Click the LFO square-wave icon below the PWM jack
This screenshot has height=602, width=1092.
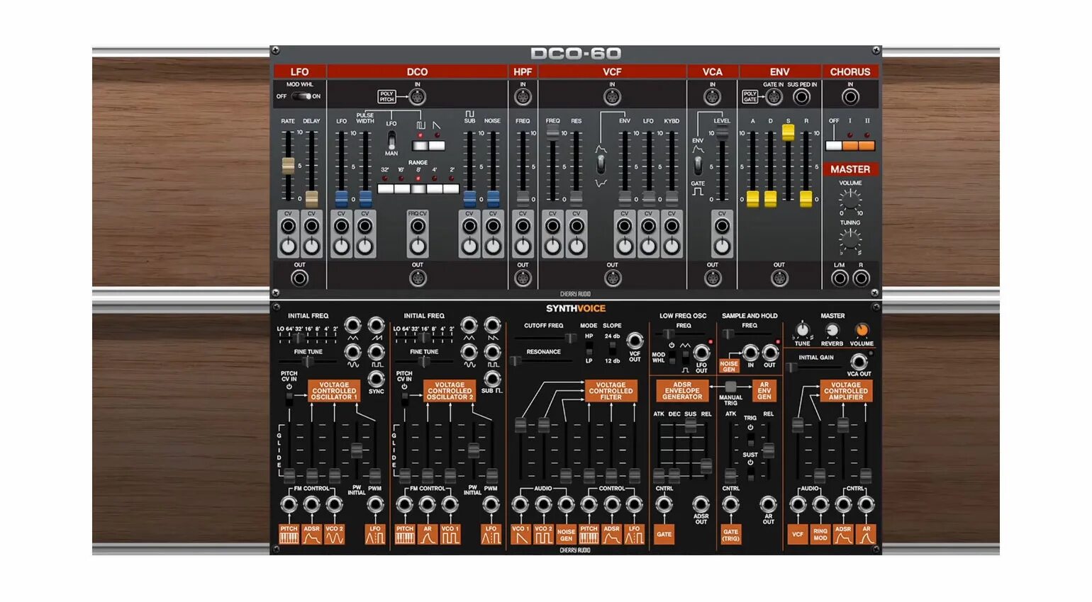click(375, 535)
